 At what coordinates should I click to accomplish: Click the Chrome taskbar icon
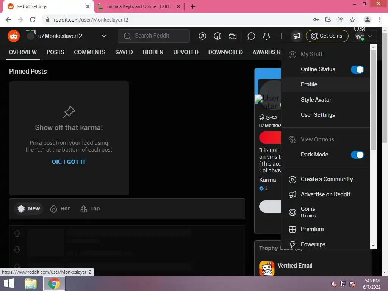[54, 283]
